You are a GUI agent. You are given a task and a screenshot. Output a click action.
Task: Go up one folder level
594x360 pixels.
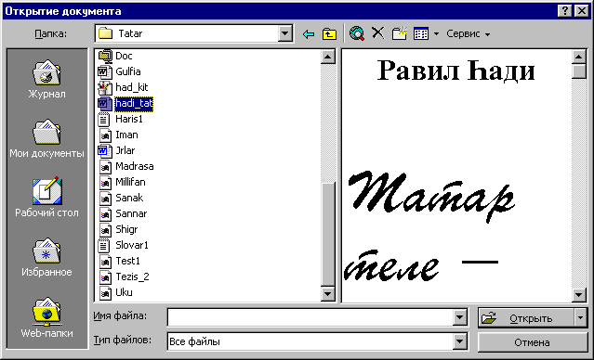point(329,34)
